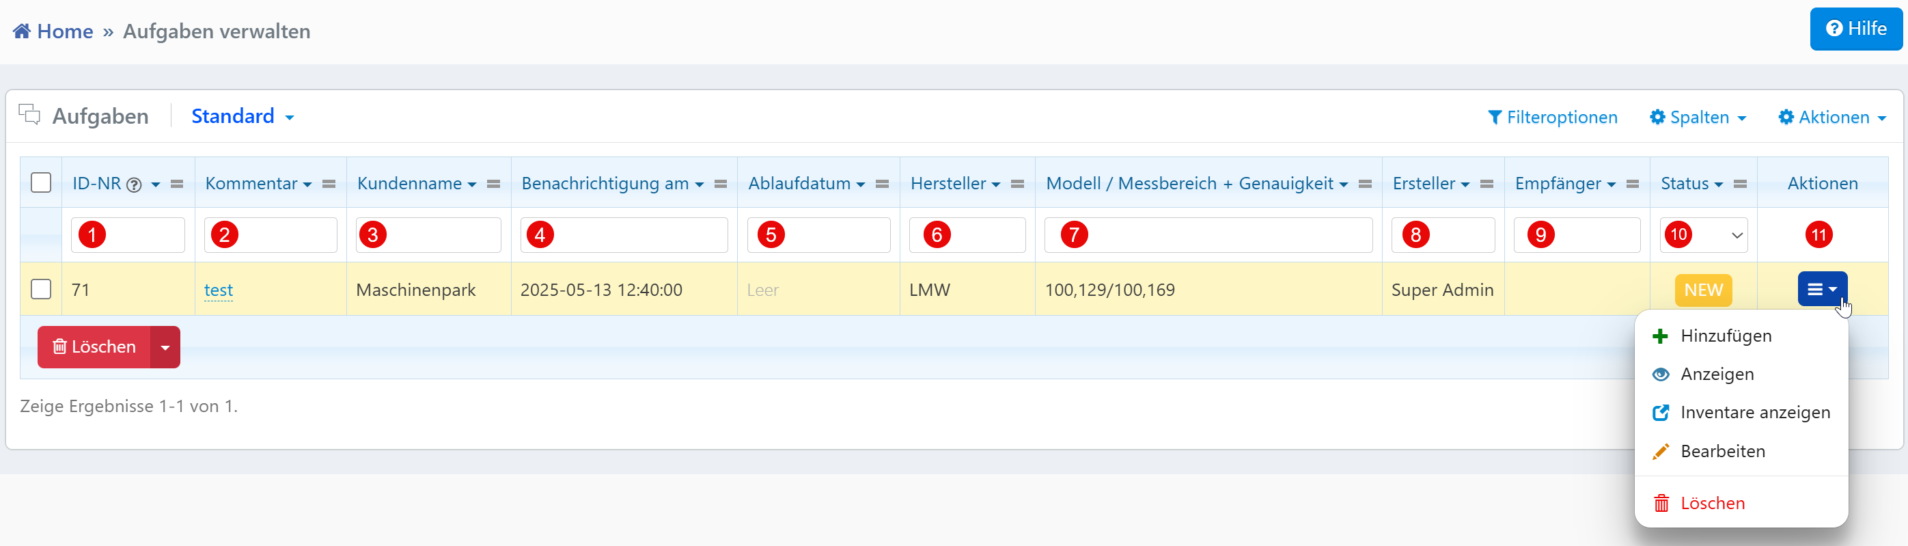Click the Home icon in the breadcrumb
The width and height of the screenshot is (1908, 546).
coord(21,31)
